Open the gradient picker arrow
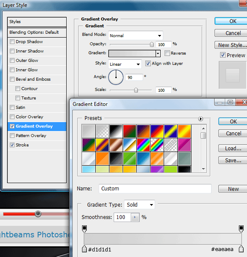The width and height of the screenshot is (247, 257). point(158,53)
